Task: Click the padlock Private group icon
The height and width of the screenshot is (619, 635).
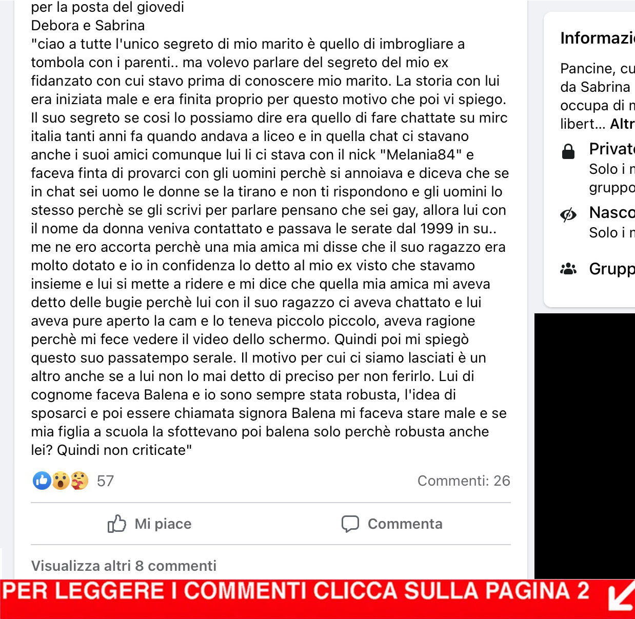Action: tap(568, 151)
